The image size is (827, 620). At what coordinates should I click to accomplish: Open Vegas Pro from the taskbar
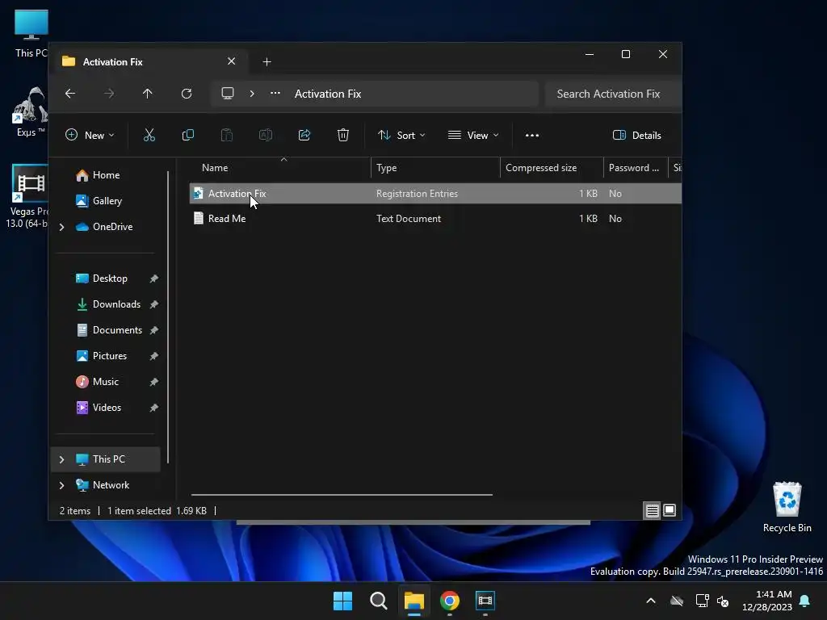pos(485,601)
